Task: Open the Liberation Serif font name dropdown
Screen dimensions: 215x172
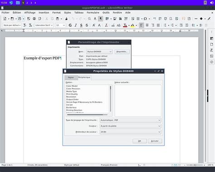Action: click(52, 25)
